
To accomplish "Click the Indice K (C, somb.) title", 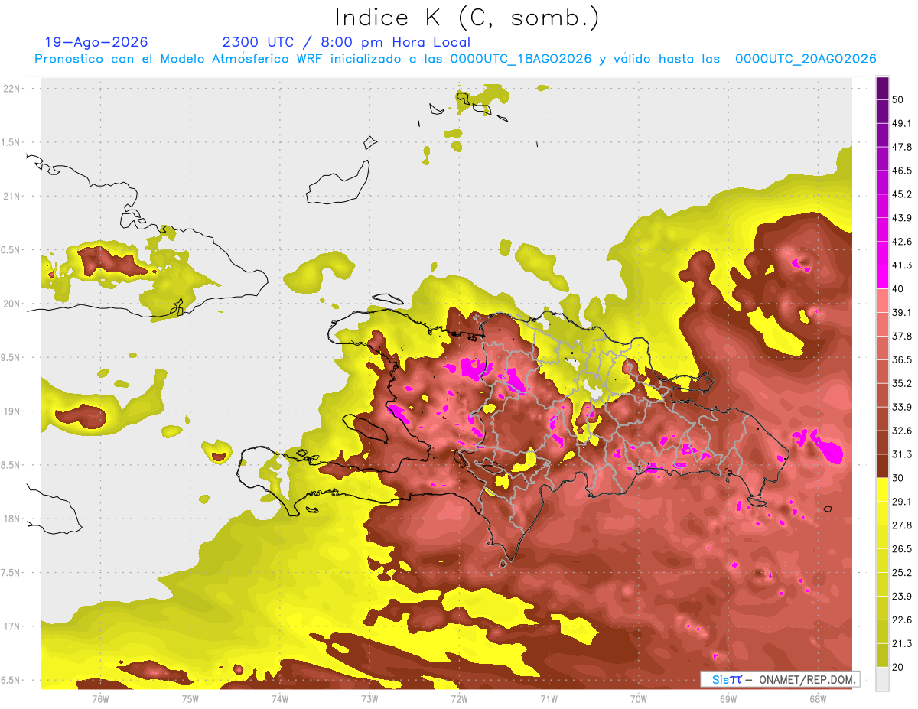I will pyautogui.click(x=467, y=17).
